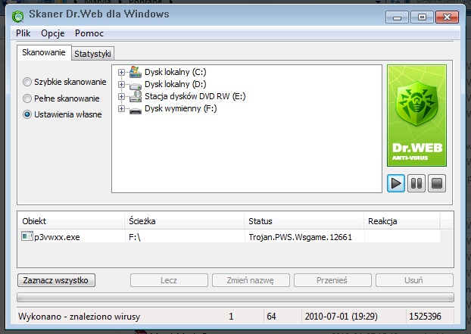Open the Pomoc menu

[x=89, y=33]
